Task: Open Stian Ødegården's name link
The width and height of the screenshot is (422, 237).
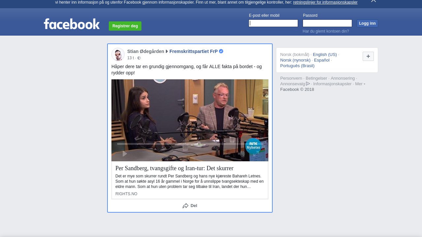Action: pos(146,51)
